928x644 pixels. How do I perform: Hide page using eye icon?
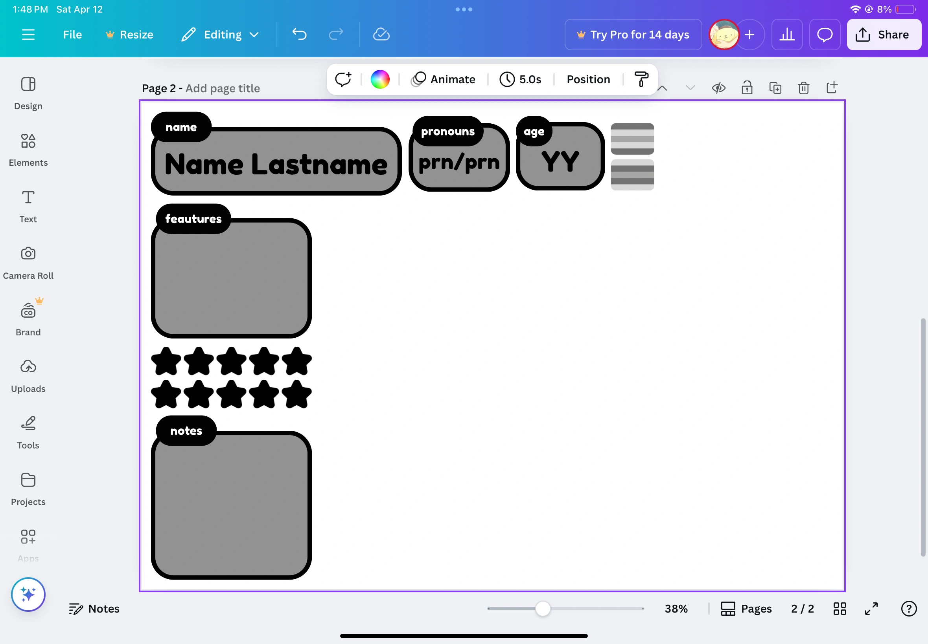coord(718,88)
